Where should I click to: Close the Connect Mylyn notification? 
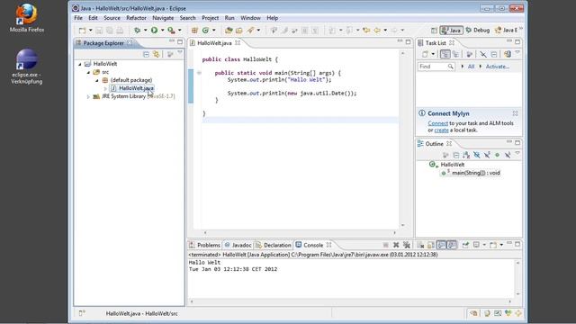(x=515, y=113)
